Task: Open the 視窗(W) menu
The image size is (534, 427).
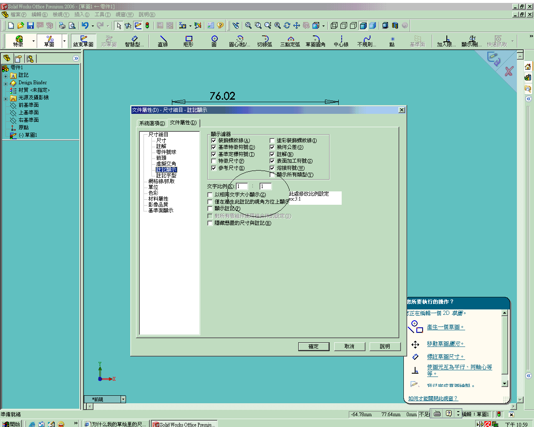Action: tap(125, 15)
